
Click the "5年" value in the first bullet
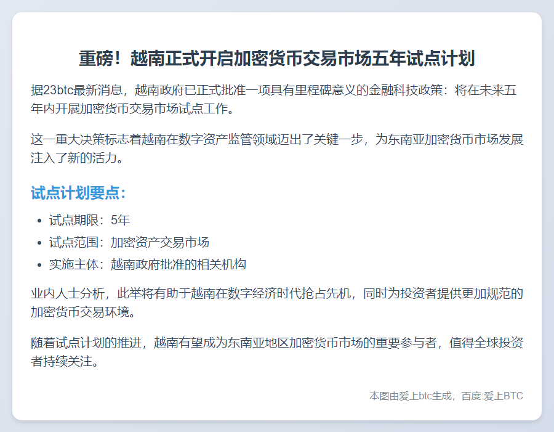click(x=121, y=220)
